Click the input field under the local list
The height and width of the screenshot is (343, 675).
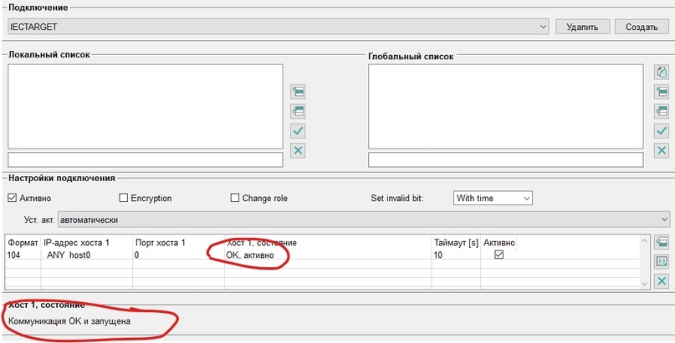coord(146,159)
